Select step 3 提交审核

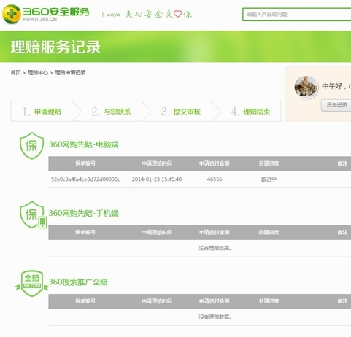pyautogui.click(x=181, y=112)
